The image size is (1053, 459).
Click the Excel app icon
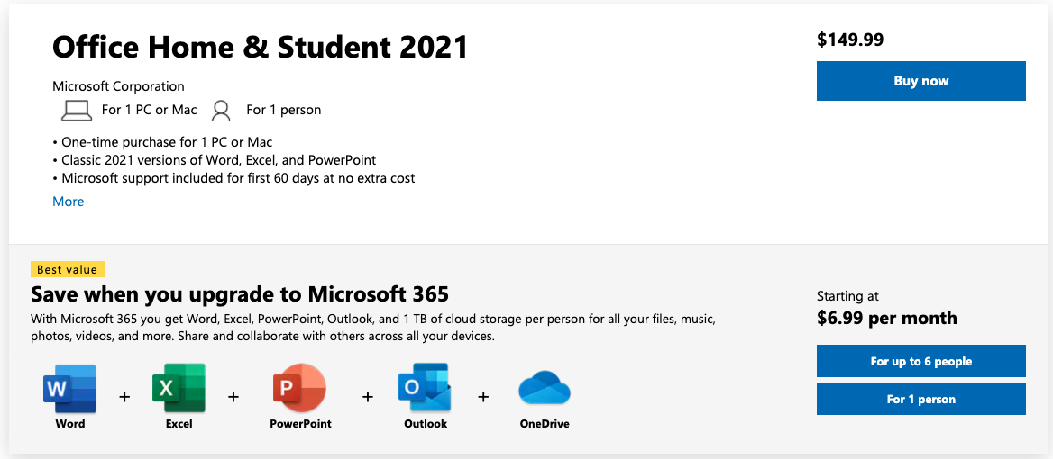(179, 389)
